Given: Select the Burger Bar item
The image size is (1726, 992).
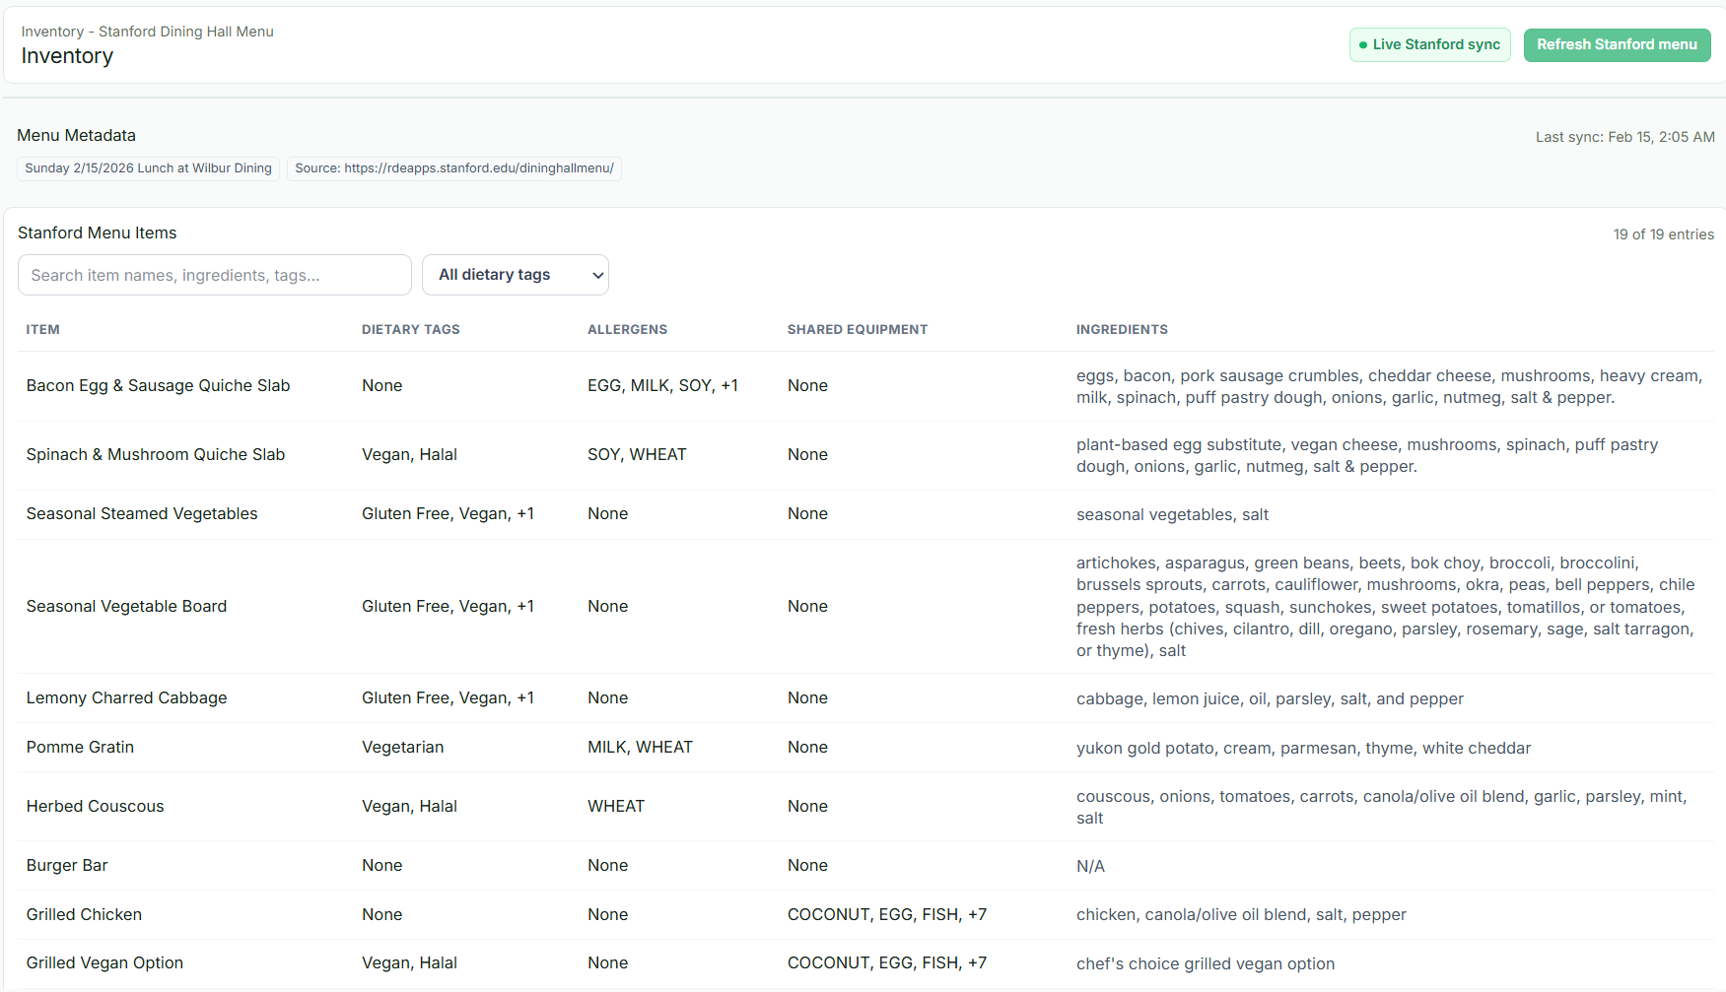Looking at the screenshot, I should (x=67, y=865).
